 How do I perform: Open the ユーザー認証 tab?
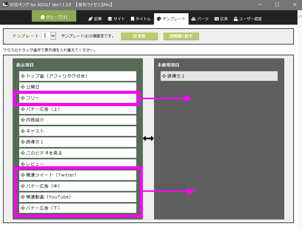pyautogui.click(x=248, y=19)
